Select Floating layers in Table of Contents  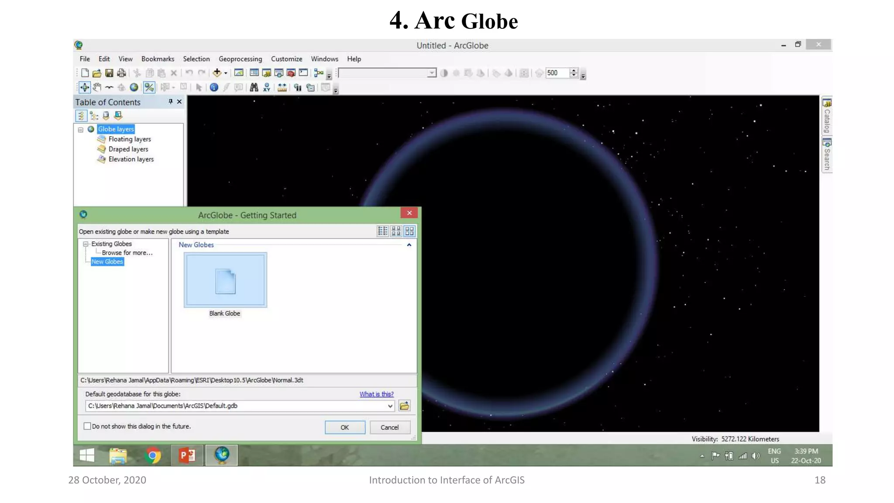click(x=130, y=139)
